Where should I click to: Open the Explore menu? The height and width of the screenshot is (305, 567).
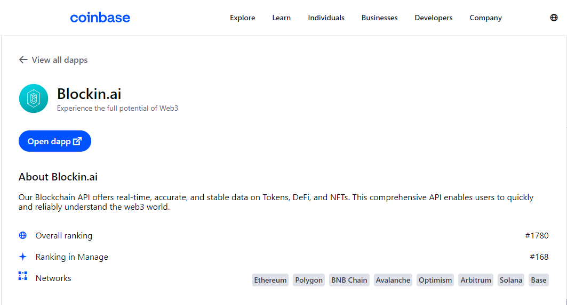pyautogui.click(x=242, y=18)
